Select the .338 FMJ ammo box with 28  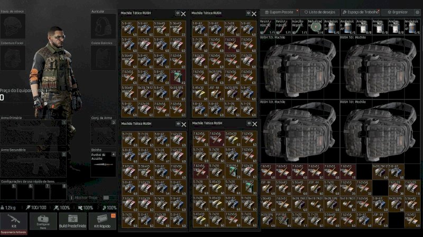(233, 171)
